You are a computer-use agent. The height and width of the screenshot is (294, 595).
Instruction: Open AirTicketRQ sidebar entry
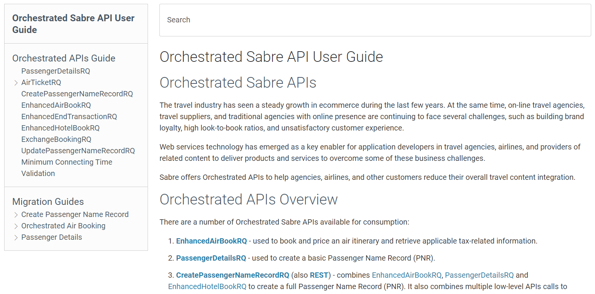point(41,82)
